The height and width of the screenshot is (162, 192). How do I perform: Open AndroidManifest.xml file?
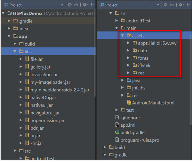pyautogui.click(x=153, y=103)
